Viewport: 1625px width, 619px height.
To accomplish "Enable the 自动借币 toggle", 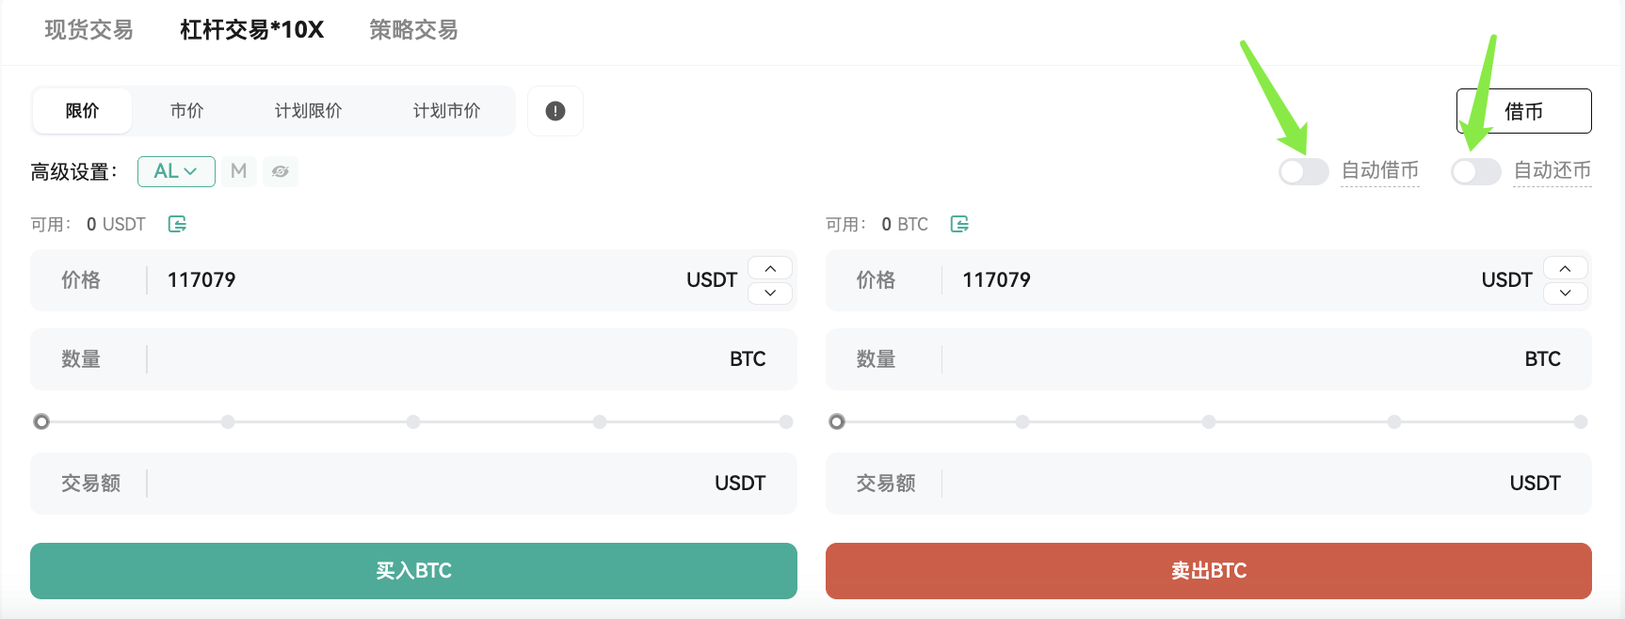I will [x=1303, y=171].
